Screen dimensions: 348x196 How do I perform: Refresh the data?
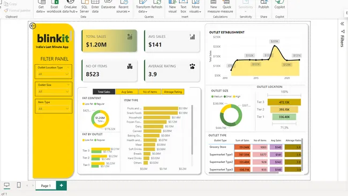157,5
